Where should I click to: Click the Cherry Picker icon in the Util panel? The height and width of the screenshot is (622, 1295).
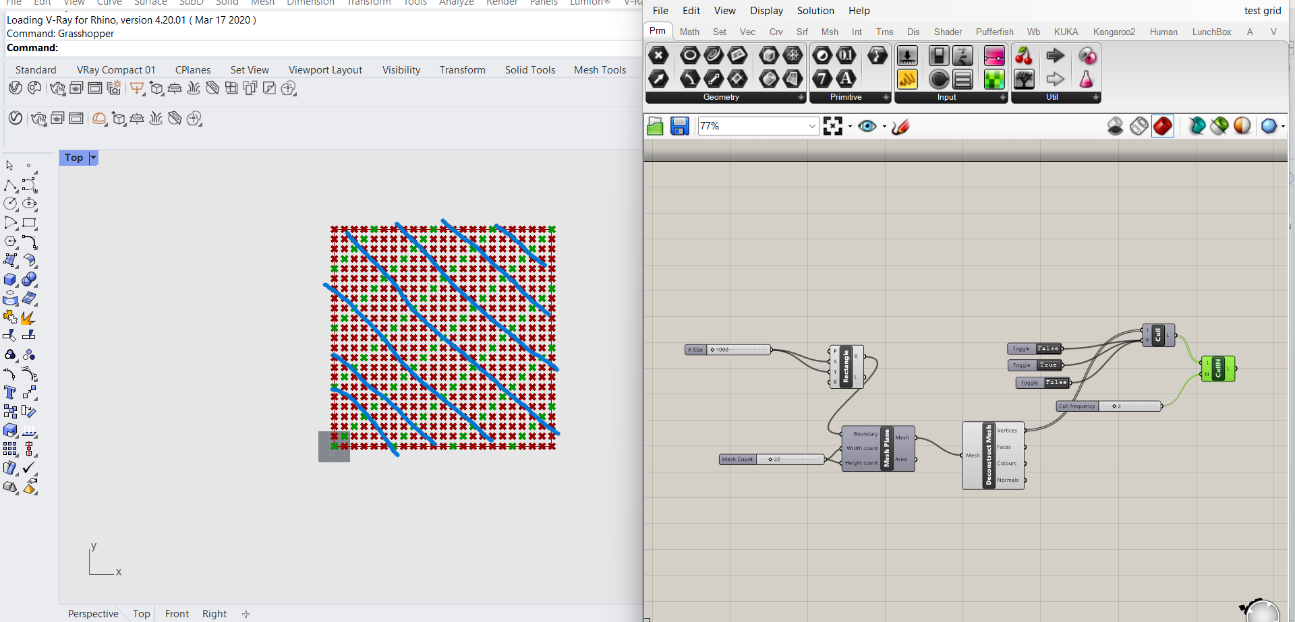1024,55
